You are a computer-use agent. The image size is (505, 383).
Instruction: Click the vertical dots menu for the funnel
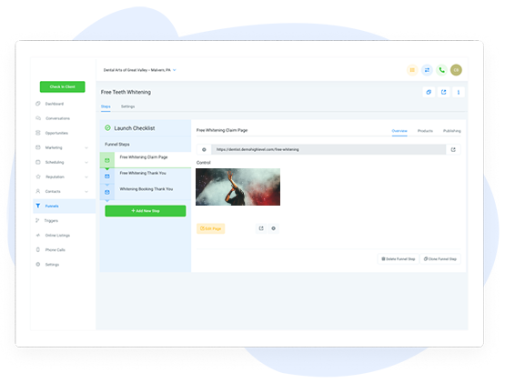459,92
